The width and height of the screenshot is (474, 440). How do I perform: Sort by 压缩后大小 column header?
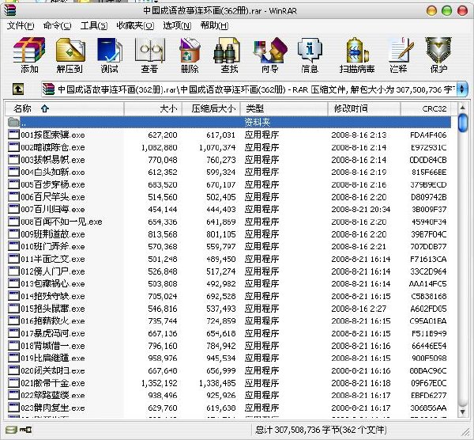coord(211,108)
